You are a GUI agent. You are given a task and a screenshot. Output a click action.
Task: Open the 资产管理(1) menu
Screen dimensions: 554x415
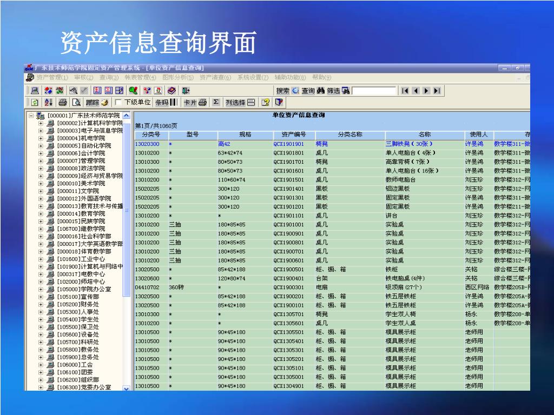[x=52, y=77]
